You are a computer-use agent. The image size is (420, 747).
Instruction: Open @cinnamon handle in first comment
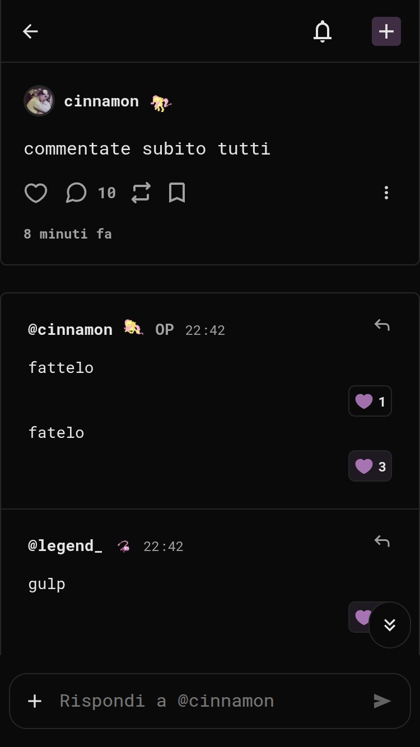pyautogui.click(x=71, y=330)
